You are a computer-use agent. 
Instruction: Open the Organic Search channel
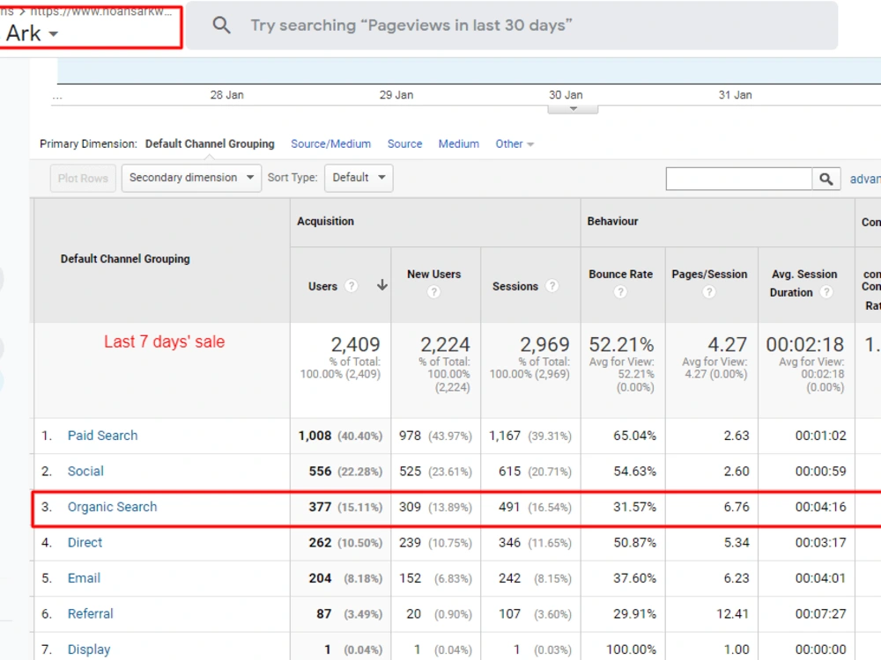point(113,507)
